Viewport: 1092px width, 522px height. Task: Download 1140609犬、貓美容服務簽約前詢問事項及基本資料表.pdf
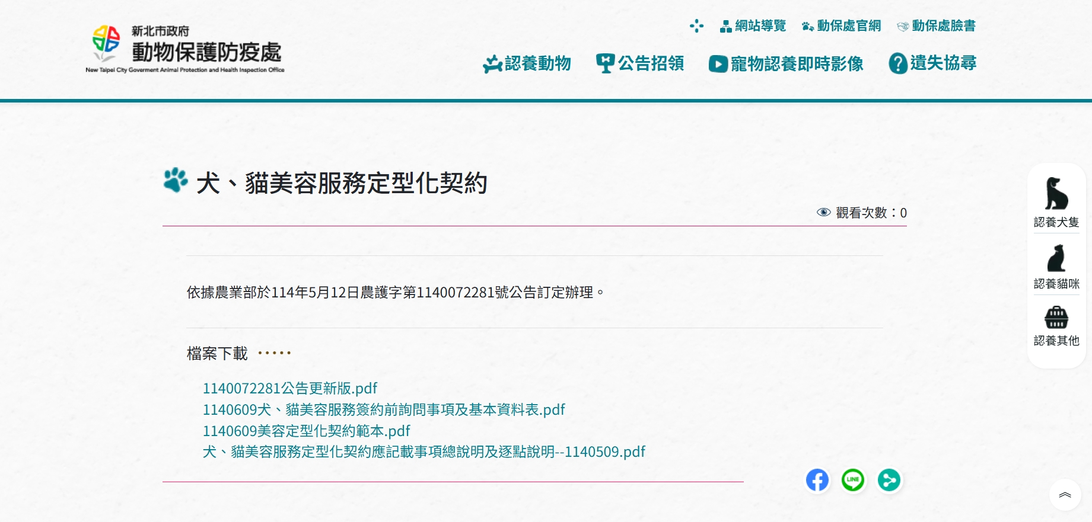384,409
